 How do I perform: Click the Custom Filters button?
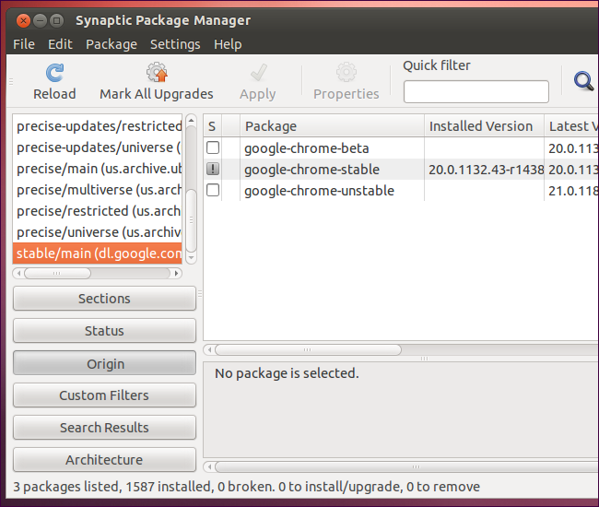[104, 395]
